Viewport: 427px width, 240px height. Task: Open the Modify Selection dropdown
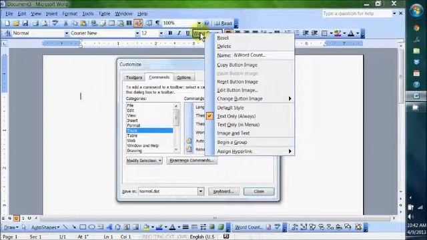point(144,161)
